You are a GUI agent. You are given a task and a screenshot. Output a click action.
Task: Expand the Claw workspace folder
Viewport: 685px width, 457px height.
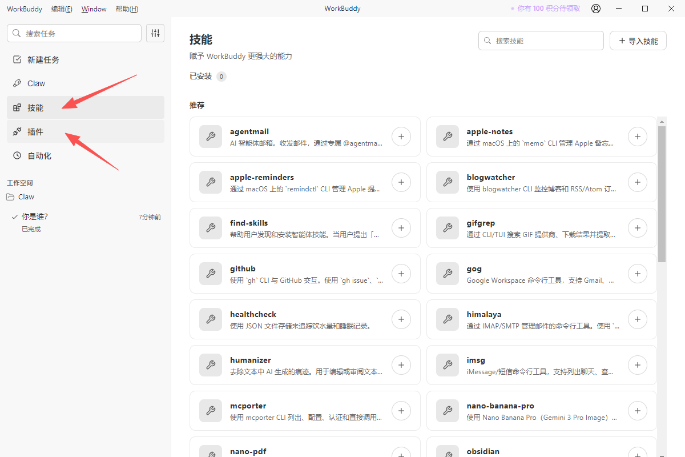[26, 197]
